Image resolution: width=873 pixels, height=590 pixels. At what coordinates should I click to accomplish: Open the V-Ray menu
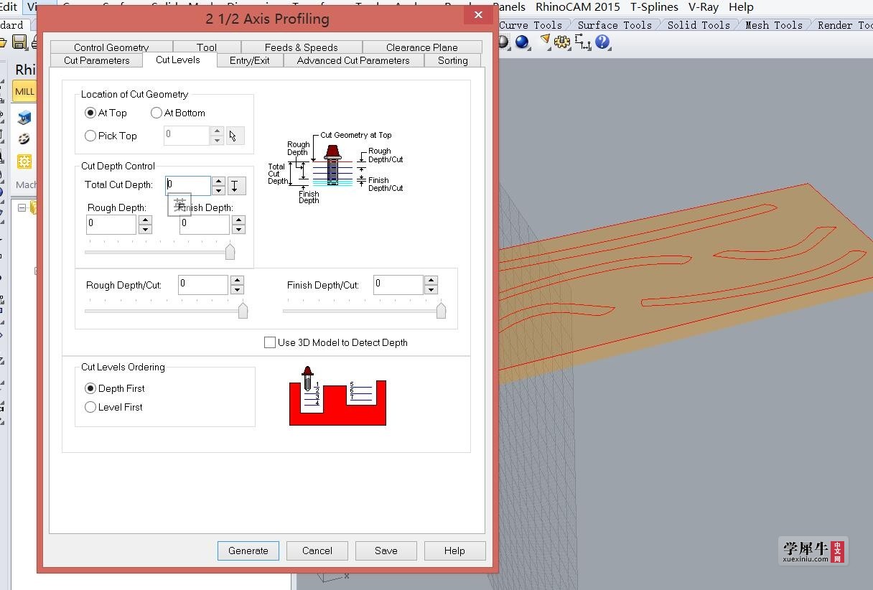[x=704, y=6]
